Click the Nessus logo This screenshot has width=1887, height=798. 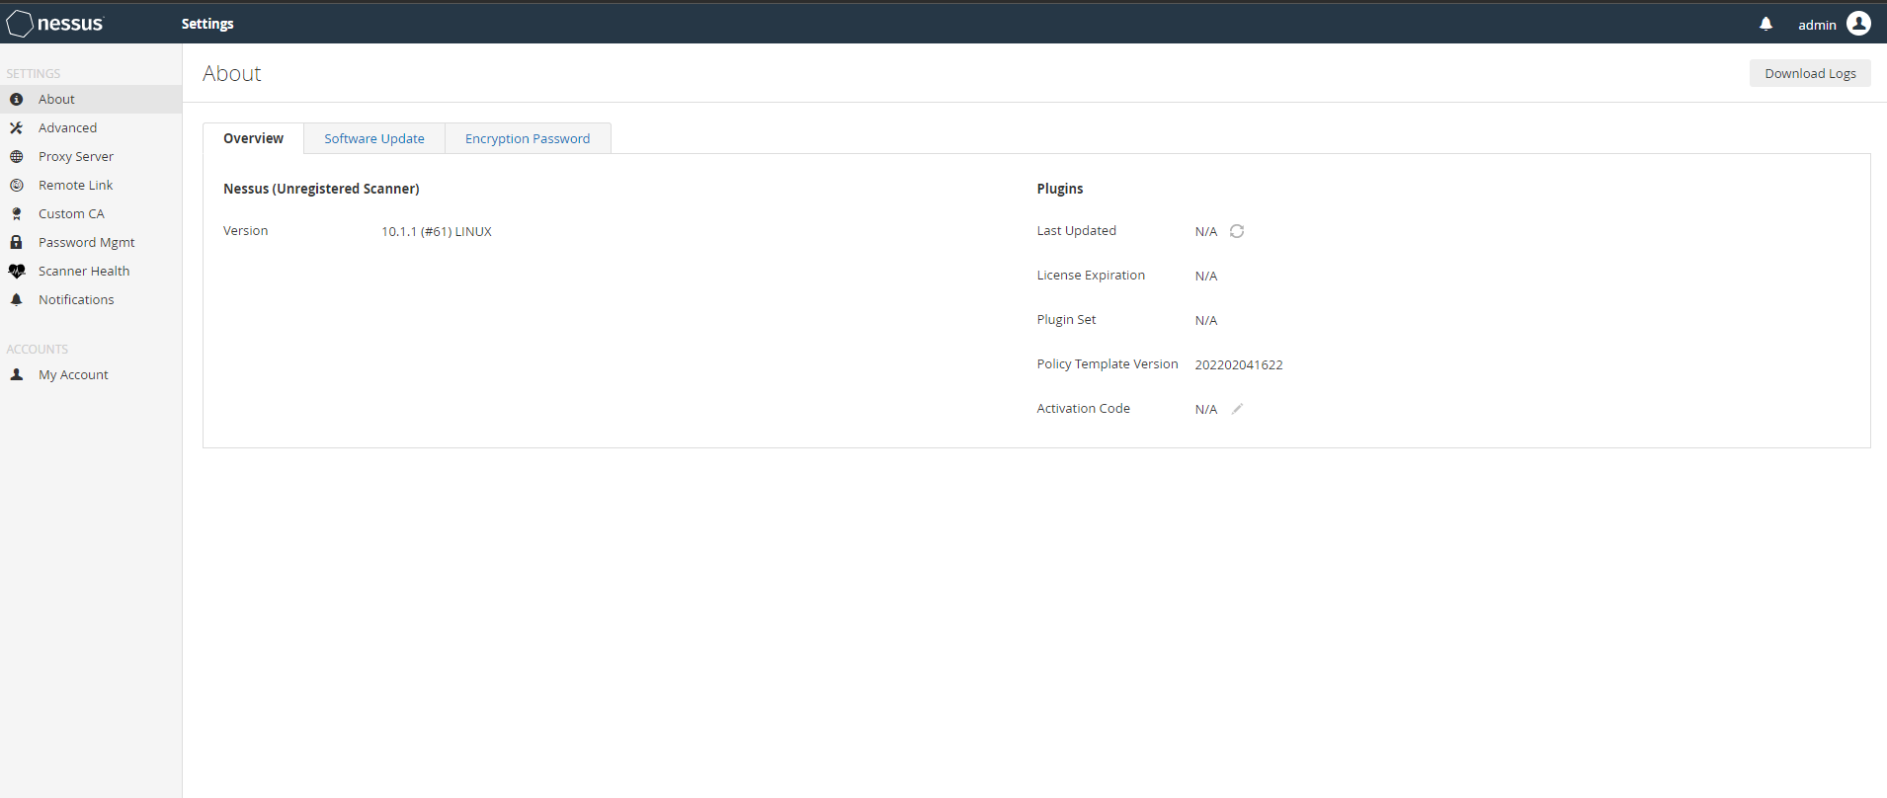(54, 24)
